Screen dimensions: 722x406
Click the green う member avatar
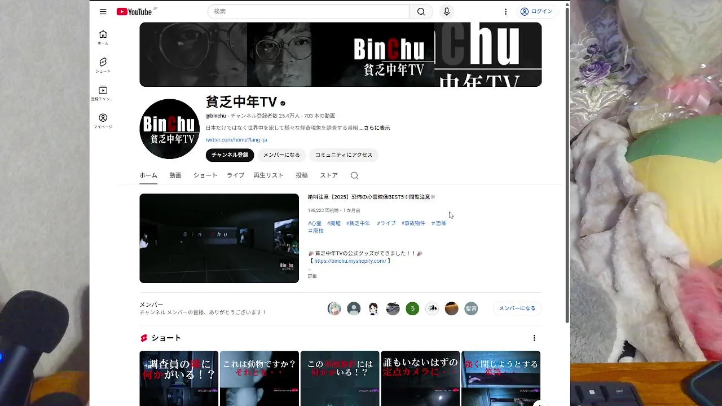[412, 308]
